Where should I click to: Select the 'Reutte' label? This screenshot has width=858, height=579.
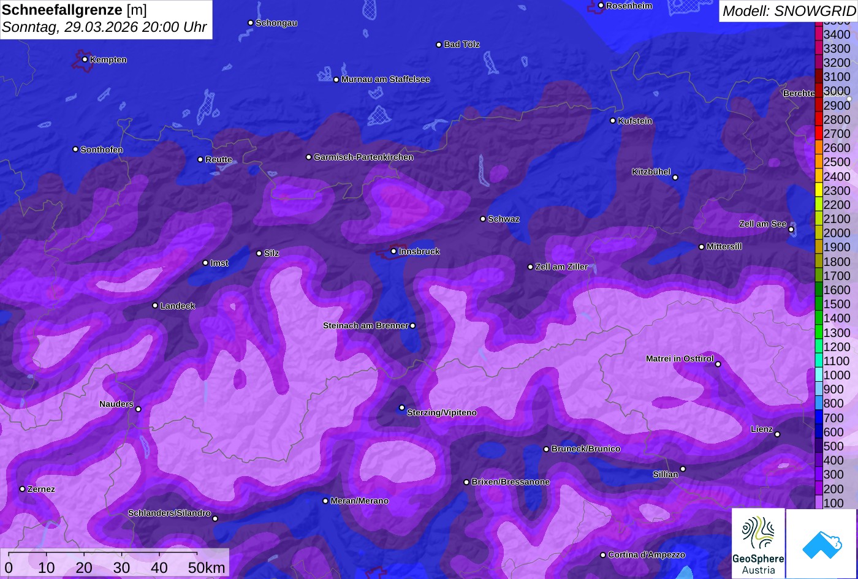(219, 159)
